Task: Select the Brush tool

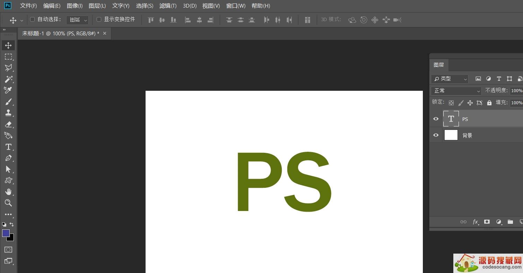Action: point(8,102)
